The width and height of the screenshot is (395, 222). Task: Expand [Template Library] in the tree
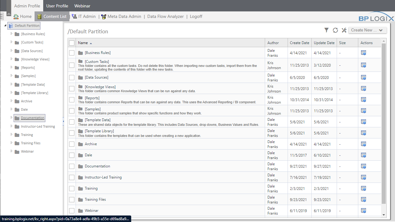tap(11, 92)
